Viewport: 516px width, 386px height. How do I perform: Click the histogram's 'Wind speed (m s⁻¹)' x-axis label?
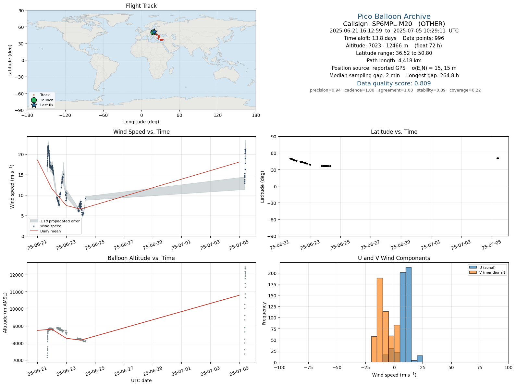coord(394,375)
